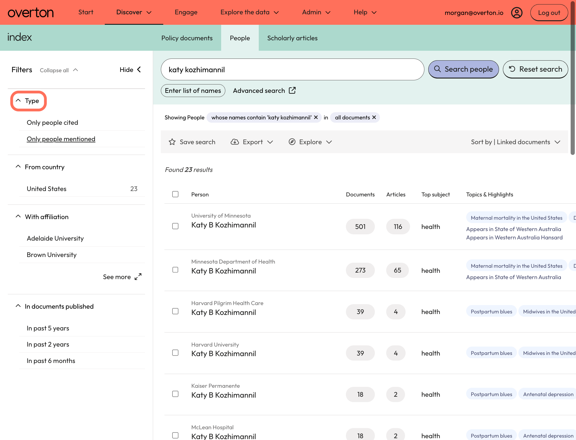Viewport: 576px width, 440px height.
Task: Click the magnifier icon in Search people
Action: point(437,69)
